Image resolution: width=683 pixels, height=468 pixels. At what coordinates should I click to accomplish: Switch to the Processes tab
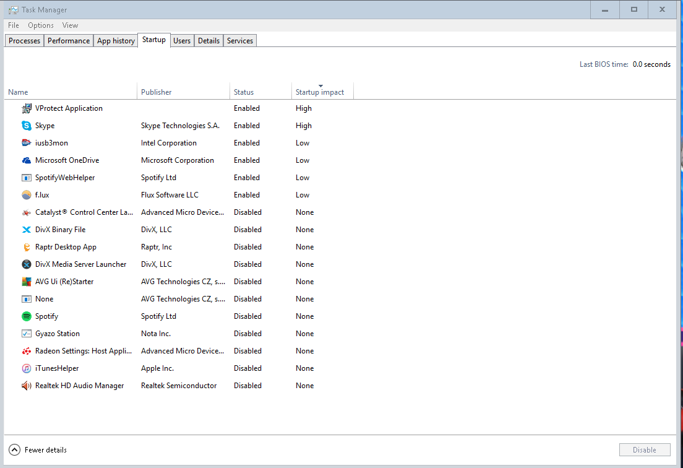(x=24, y=40)
